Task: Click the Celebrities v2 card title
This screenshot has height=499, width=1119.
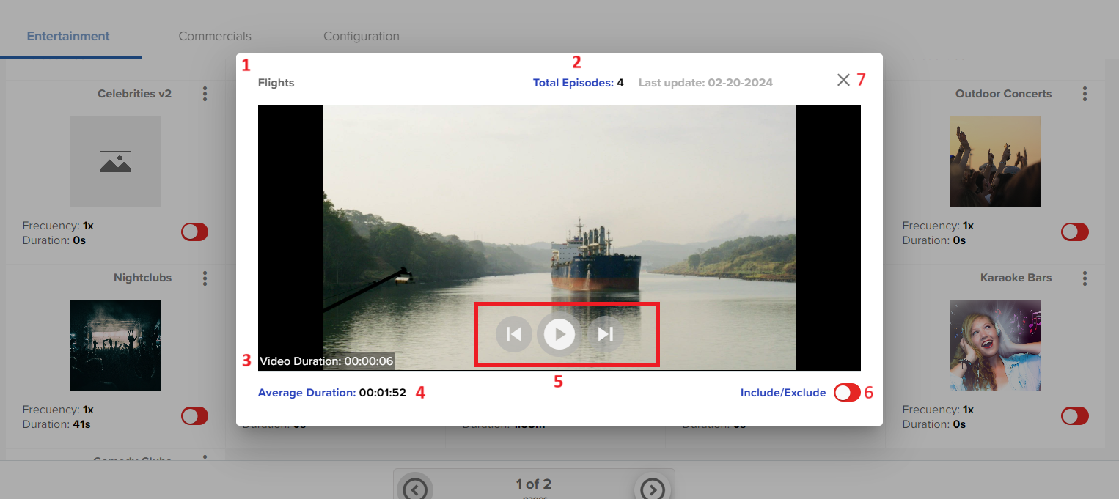Action: tap(134, 94)
